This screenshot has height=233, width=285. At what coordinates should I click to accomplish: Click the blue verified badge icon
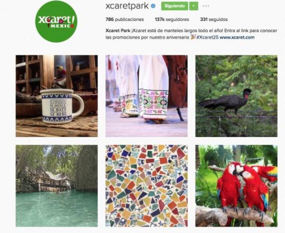153,6
